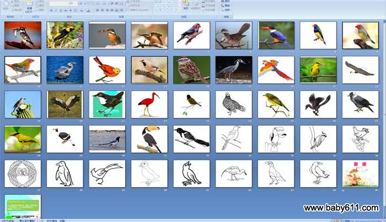Select slide 1 kingfisher on red background

[23, 35]
